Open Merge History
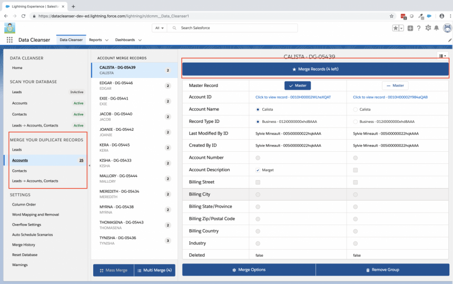Viewport: 453px width, 284px height. [23, 244]
